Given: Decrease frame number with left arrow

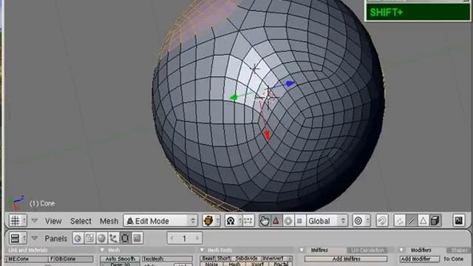Looking at the screenshot, I should (171, 238).
